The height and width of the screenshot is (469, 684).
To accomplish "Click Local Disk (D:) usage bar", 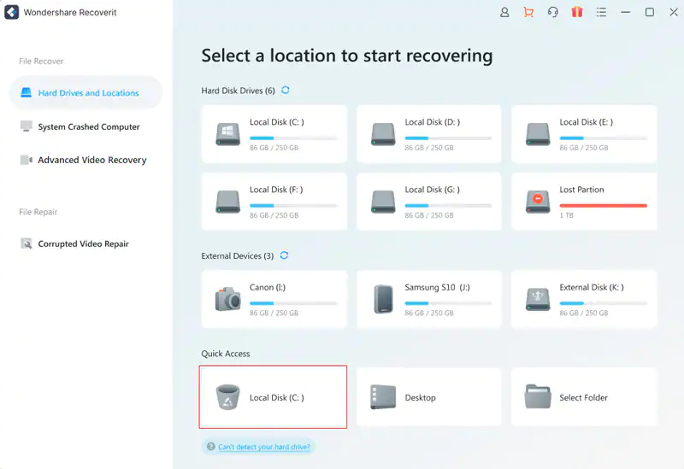I will (448, 138).
